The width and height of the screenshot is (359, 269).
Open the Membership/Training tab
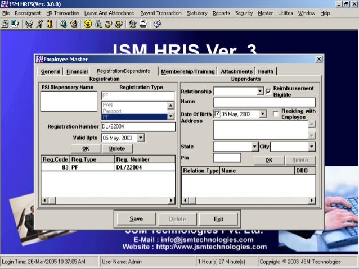point(188,71)
